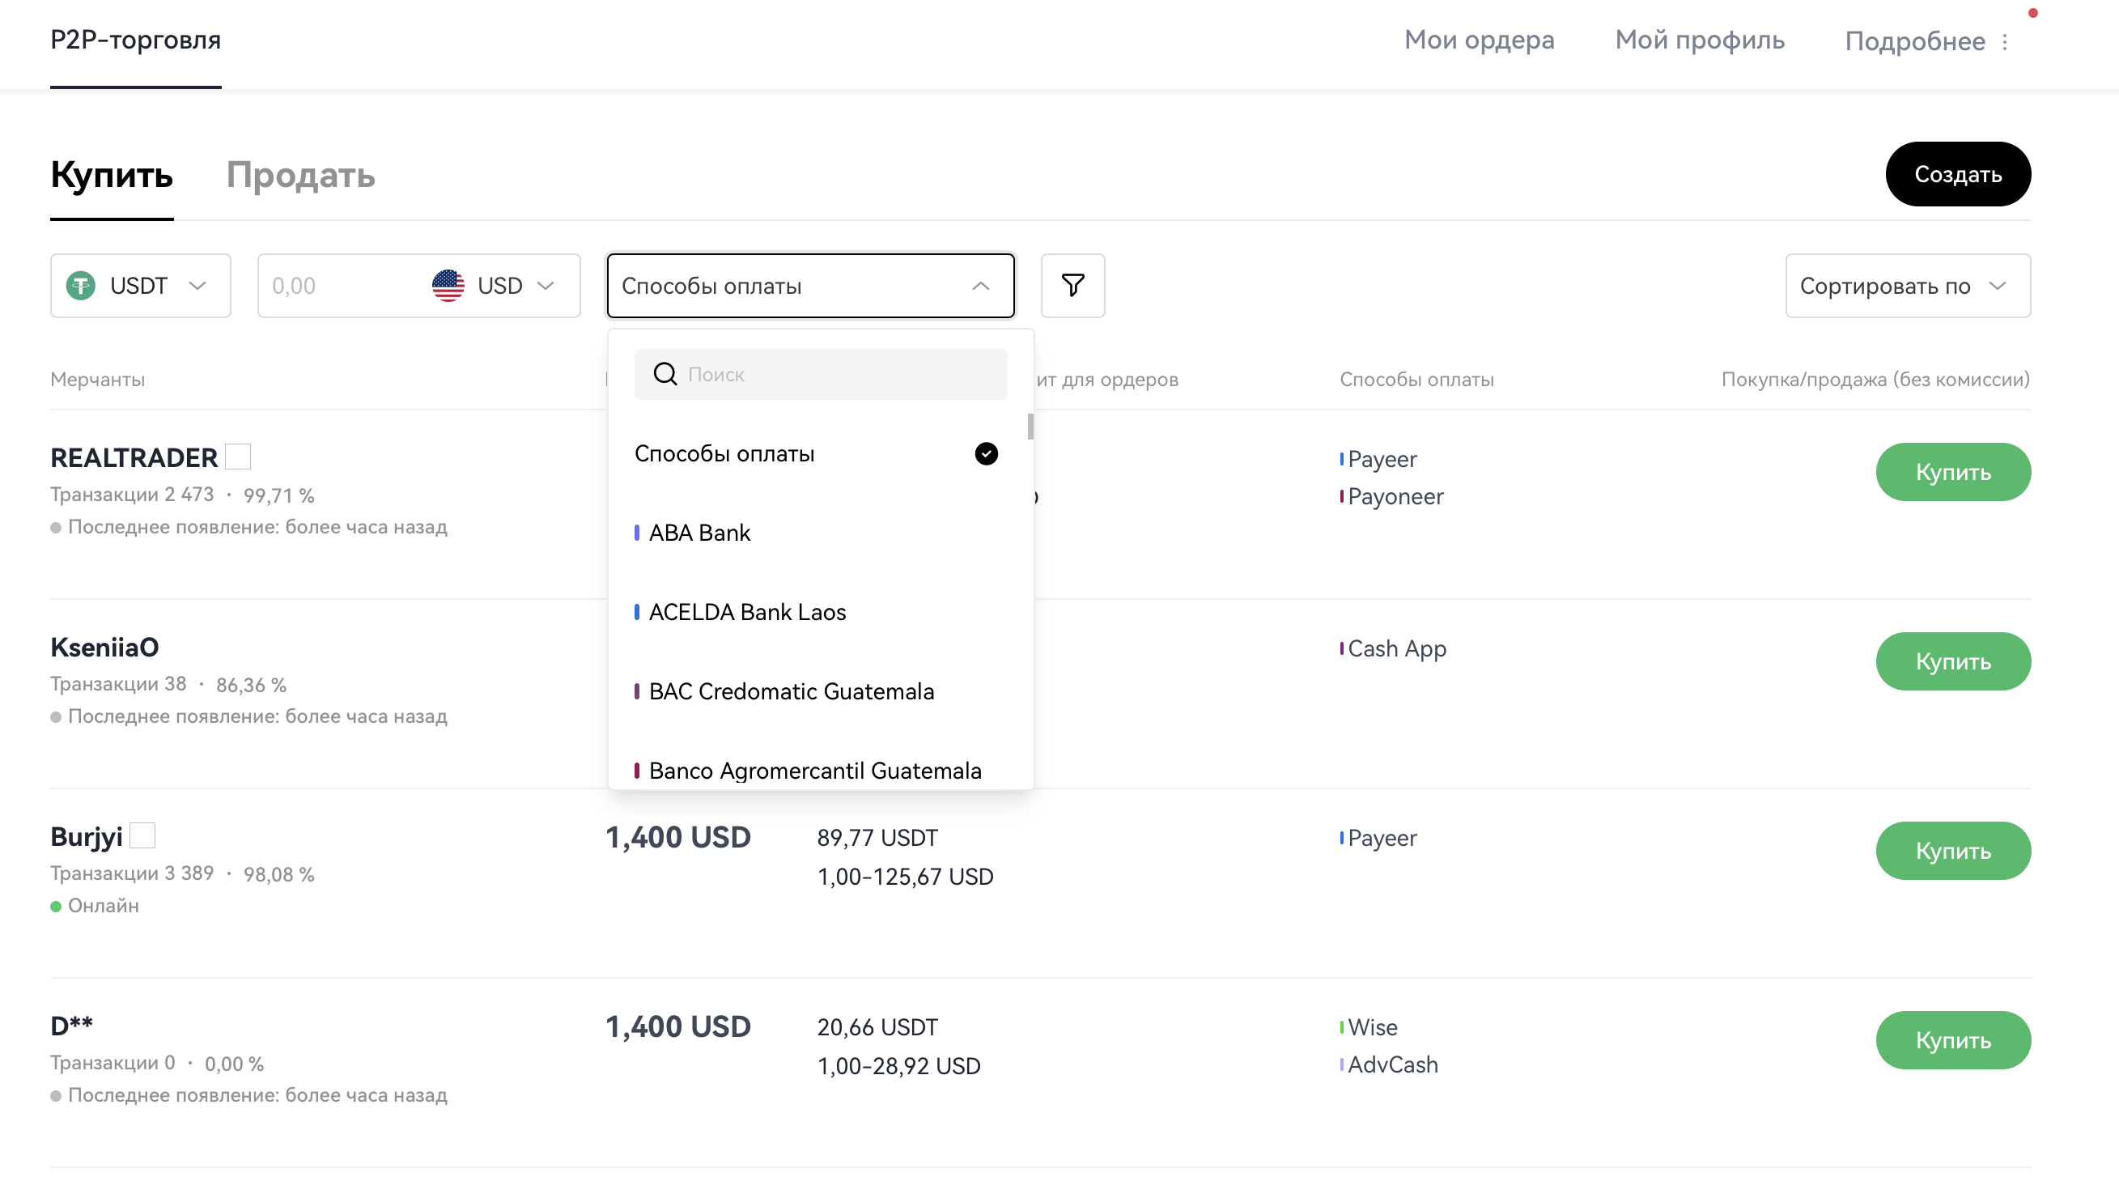
Task: Click the badge icon next to REALTRADER
Action: pos(238,457)
